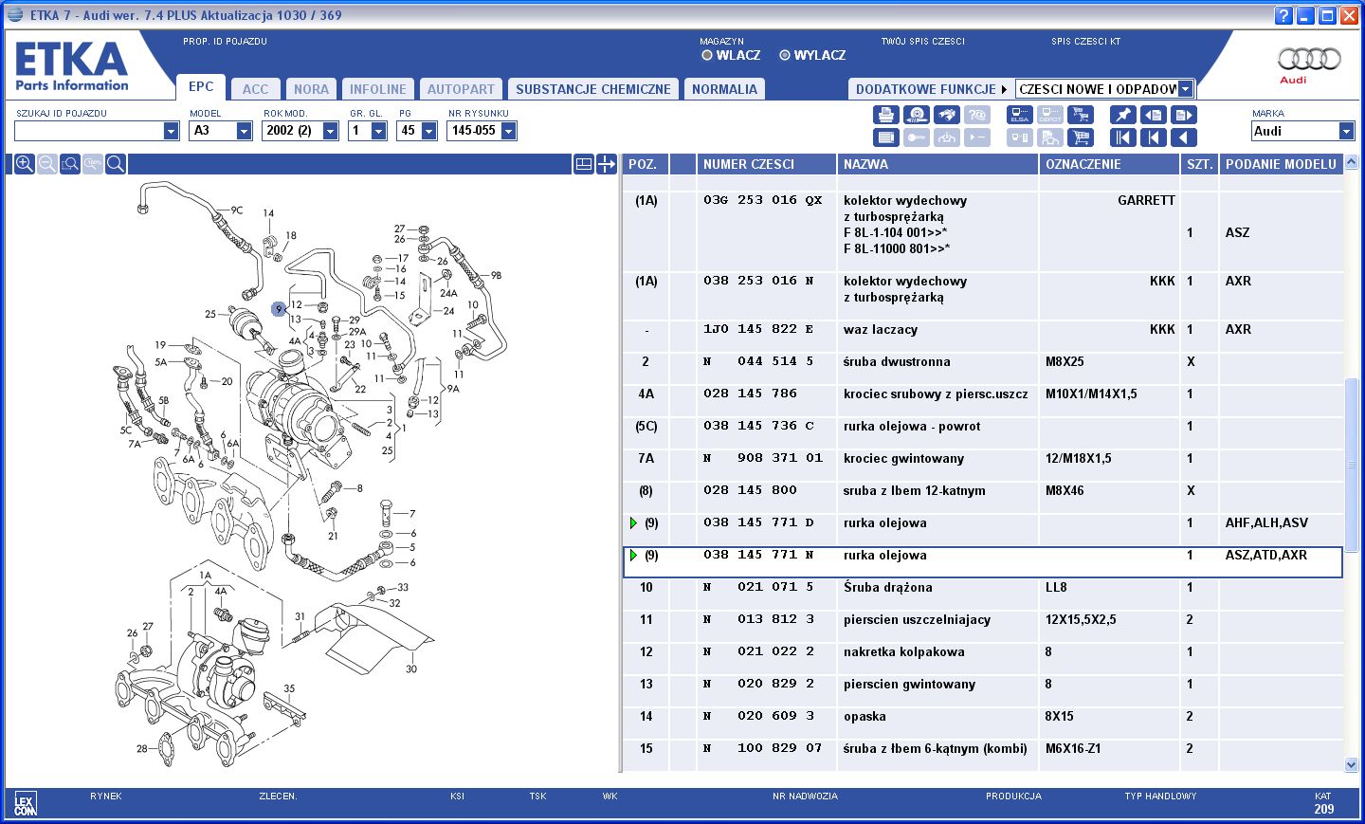This screenshot has width=1365, height=824.
Task: Click part number 03G 253 016 QX
Action: point(762,200)
